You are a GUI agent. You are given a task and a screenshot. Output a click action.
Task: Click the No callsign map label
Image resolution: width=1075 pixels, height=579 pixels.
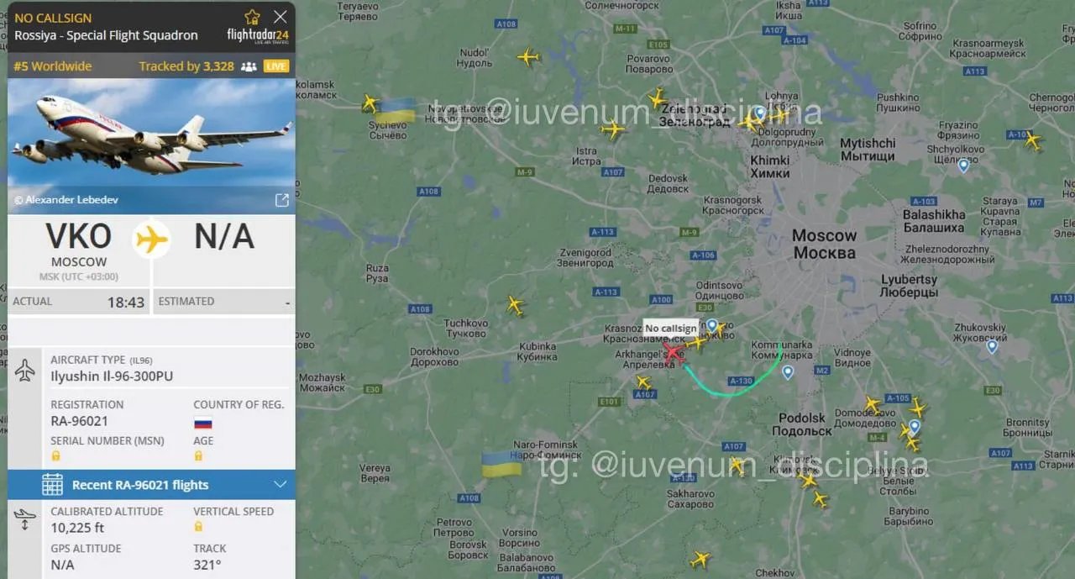click(x=670, y=329)
